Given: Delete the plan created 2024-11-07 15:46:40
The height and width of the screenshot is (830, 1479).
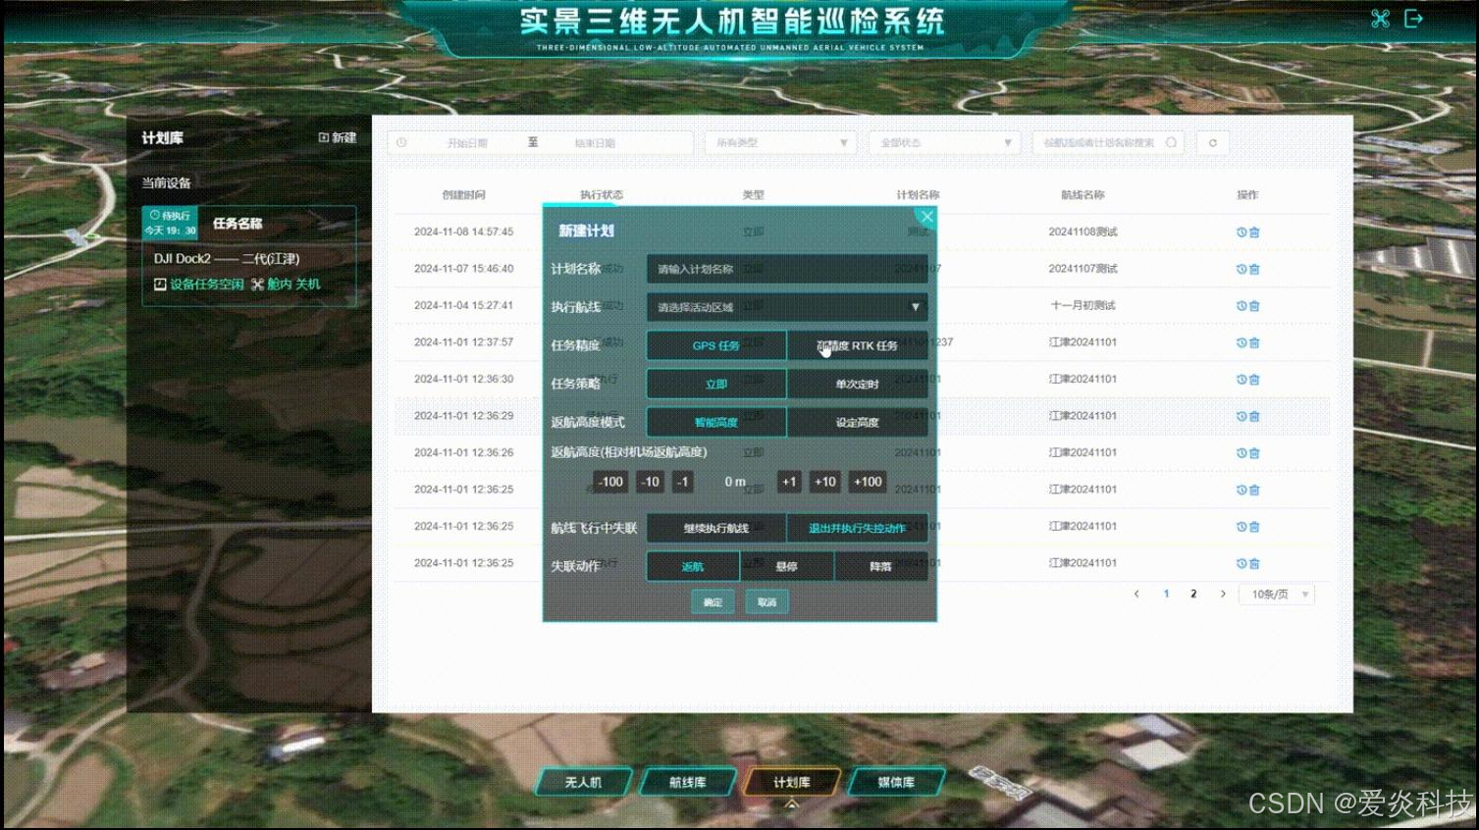Looking at the screenshot, I should [x=1254, y=269].
